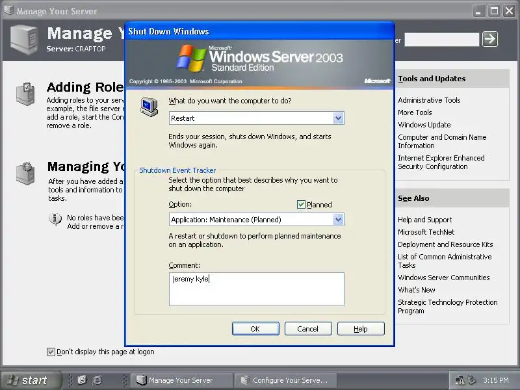Uncheck the Planned checkbox
The width and height of the screenshot is (520, 390).
(x=301, y=204)
